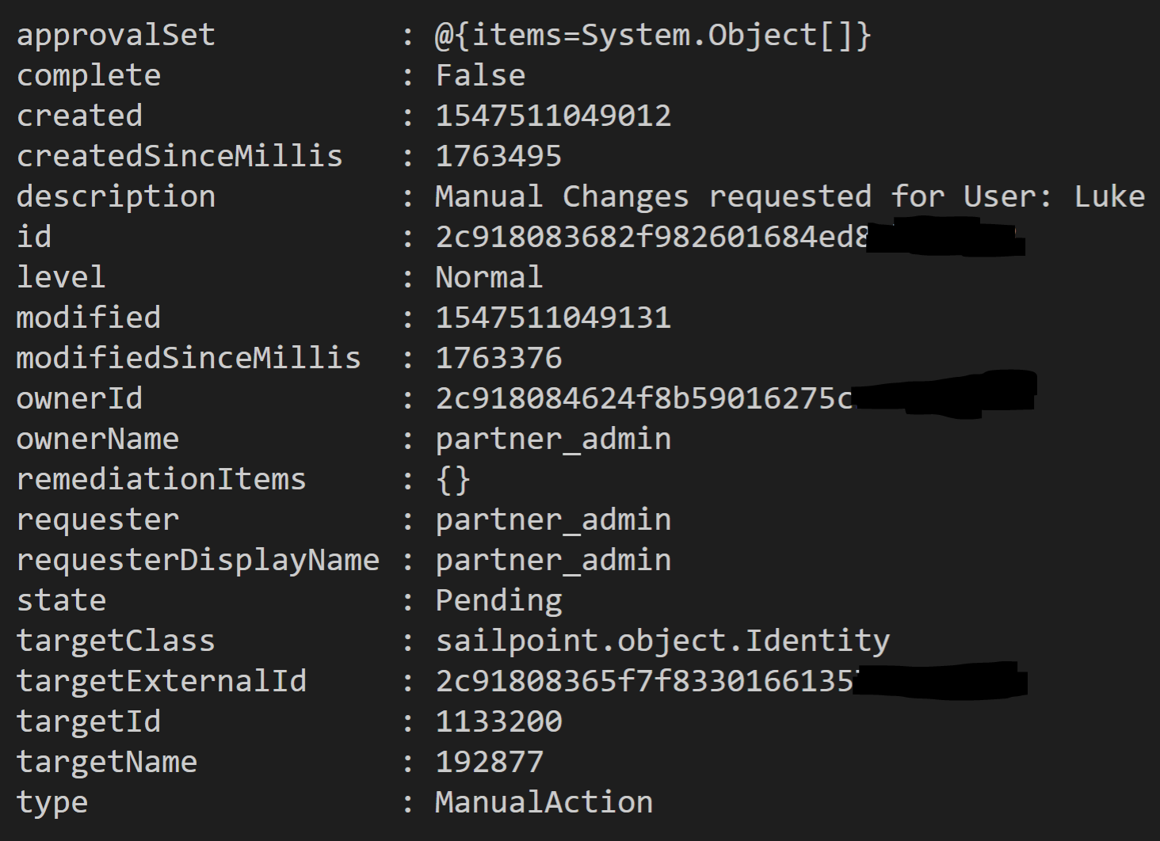1160x841 pixels.
Task: Select the modified timestamp 1547511049131
Action: (553, 318)
